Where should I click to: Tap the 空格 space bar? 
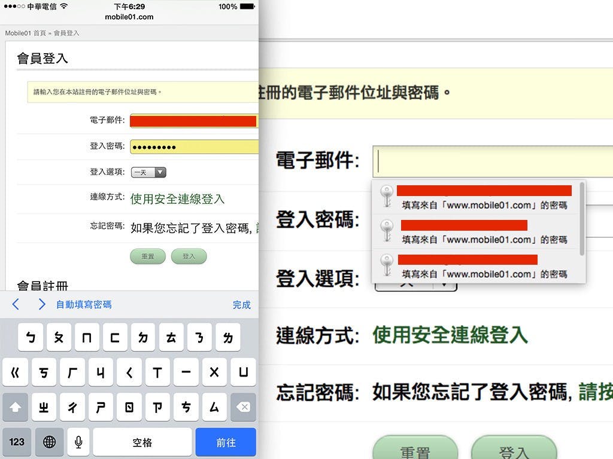pyautogui.click(x=142, y=442)
